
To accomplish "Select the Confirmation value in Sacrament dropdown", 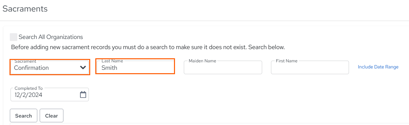I will pyautogui.click(x=32, y=68).
